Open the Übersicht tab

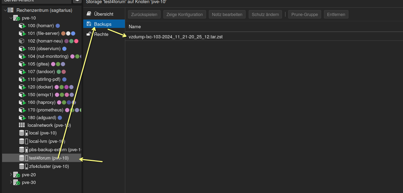click(104, 14)
